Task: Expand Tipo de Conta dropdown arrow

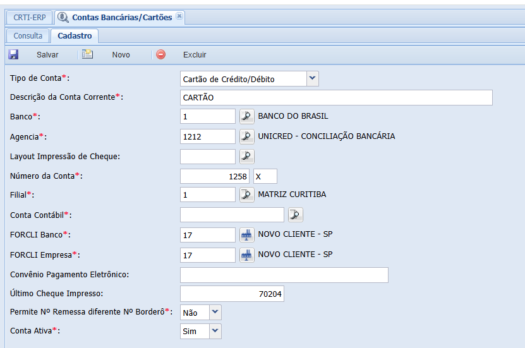Action: [312, 79]
